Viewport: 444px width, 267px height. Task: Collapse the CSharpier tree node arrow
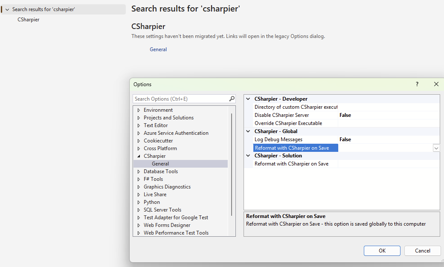(139, 156)
